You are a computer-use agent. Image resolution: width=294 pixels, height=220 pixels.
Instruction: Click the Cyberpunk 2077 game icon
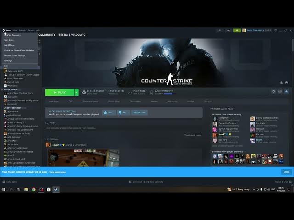[x=5, y=71]
